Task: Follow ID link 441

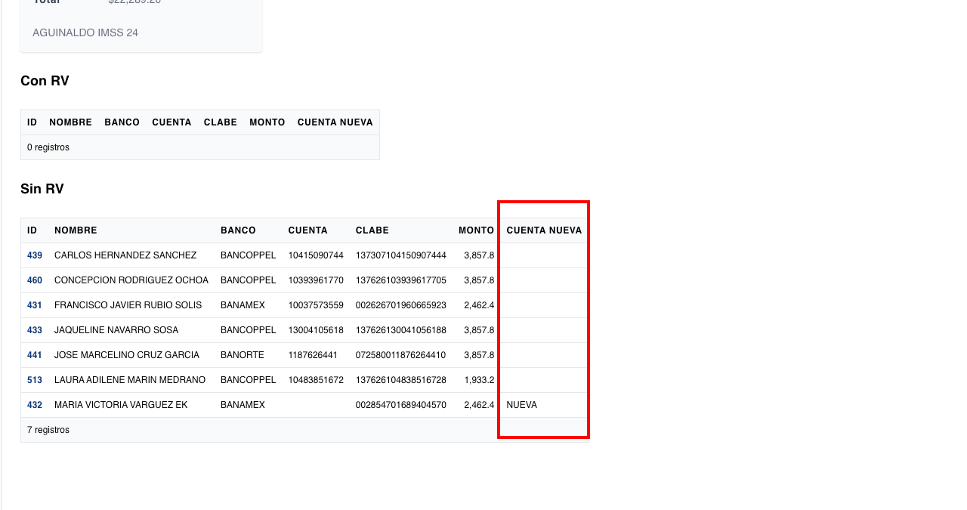Action: (35, 355)
